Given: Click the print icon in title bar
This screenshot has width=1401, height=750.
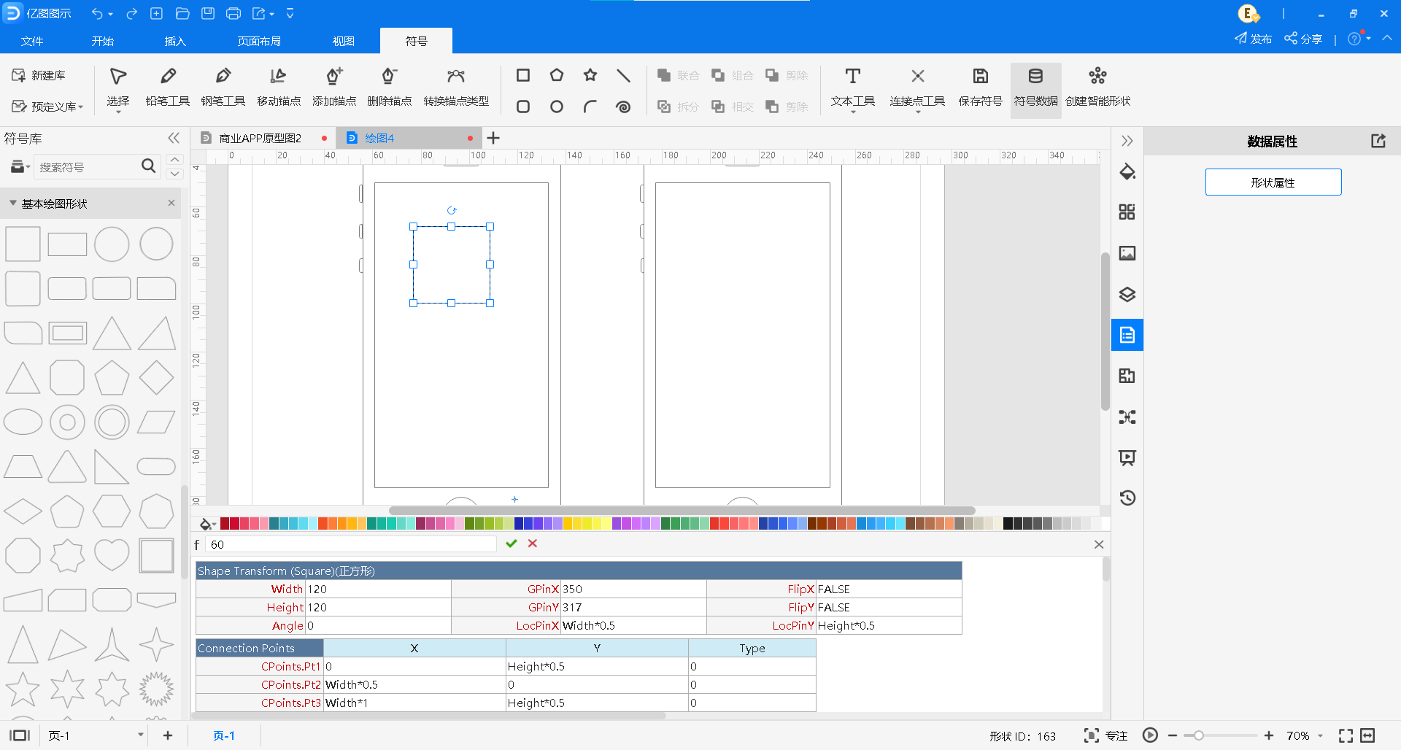Looking at the screenshot, I should [233, 13].
